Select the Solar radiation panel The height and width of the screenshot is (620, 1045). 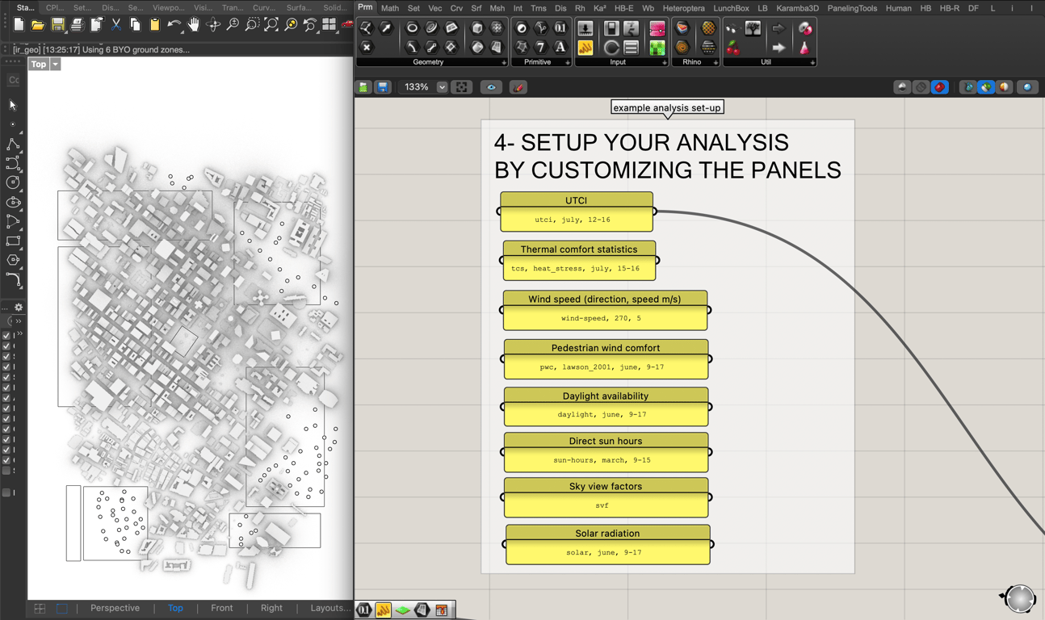(x=607, y=545)
